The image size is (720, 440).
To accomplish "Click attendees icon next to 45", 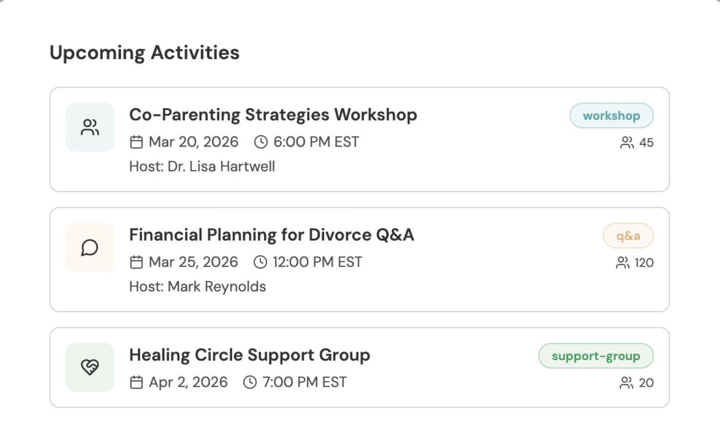I will coord(627,142).
